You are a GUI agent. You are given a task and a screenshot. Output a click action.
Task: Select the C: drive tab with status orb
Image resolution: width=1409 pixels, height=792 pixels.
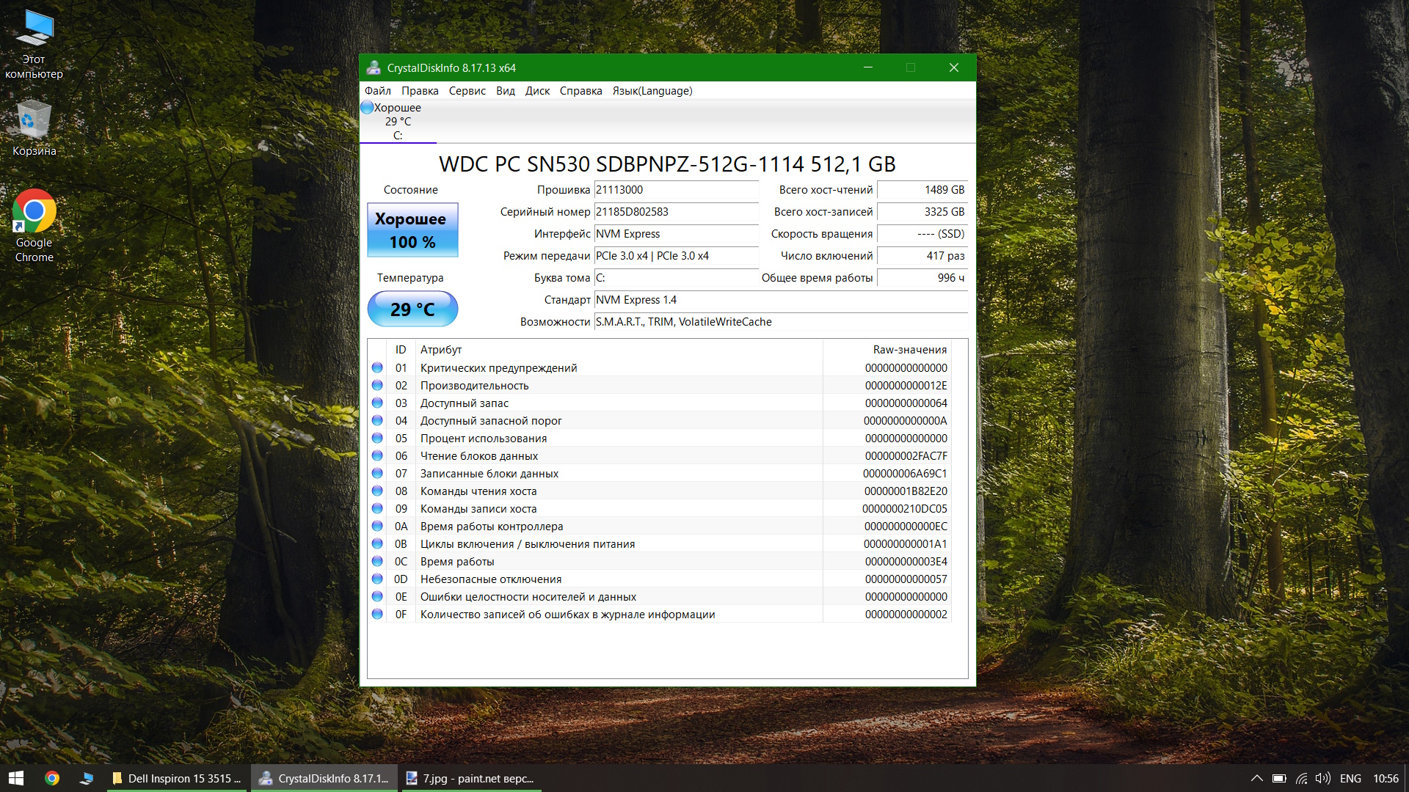(397, 122)
